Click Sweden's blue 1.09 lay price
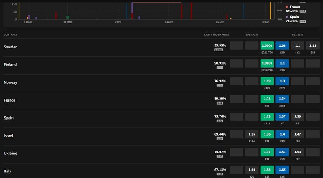 (282, 45)
